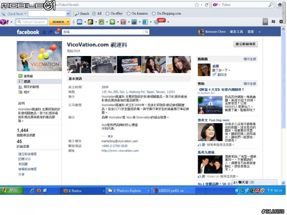Viewport: 287px width, 215px height.
Task: Select the On Shopping.com radio button
Action: [x=154, y=13]
